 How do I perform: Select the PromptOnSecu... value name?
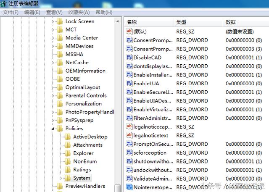tap(153, 144)
